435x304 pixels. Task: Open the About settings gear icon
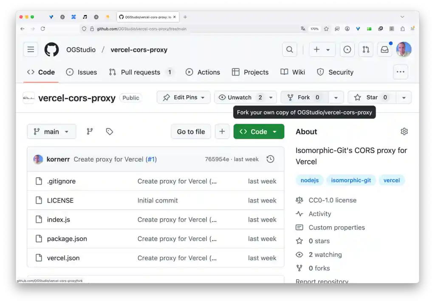tap(404, 132)
